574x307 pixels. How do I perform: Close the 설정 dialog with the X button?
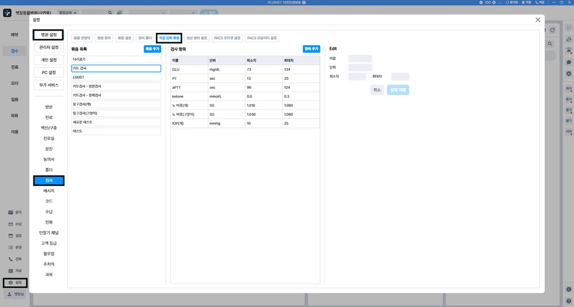[538, 20]
